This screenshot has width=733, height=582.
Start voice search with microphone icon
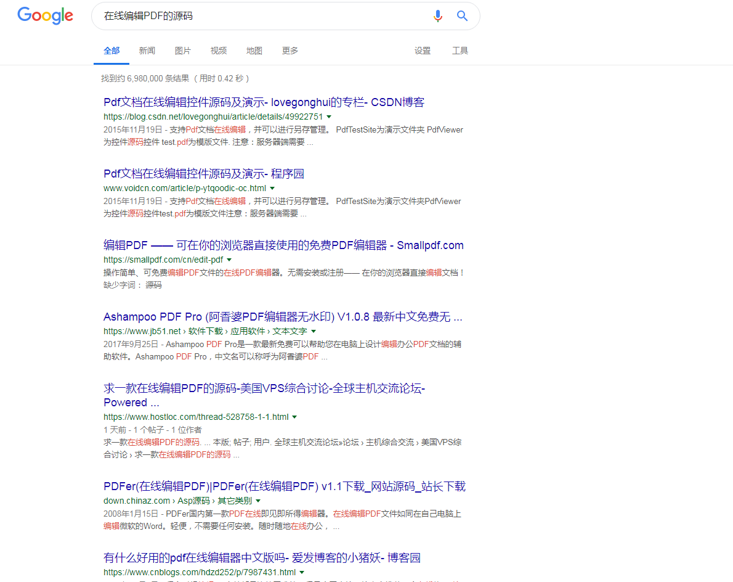pyautogui.click(x=437, y=16)
